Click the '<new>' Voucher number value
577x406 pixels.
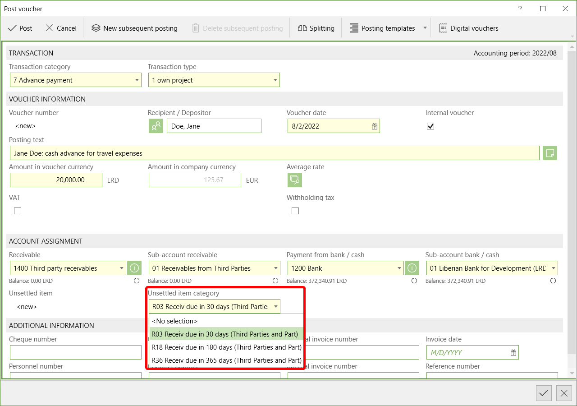coord(25,126)
